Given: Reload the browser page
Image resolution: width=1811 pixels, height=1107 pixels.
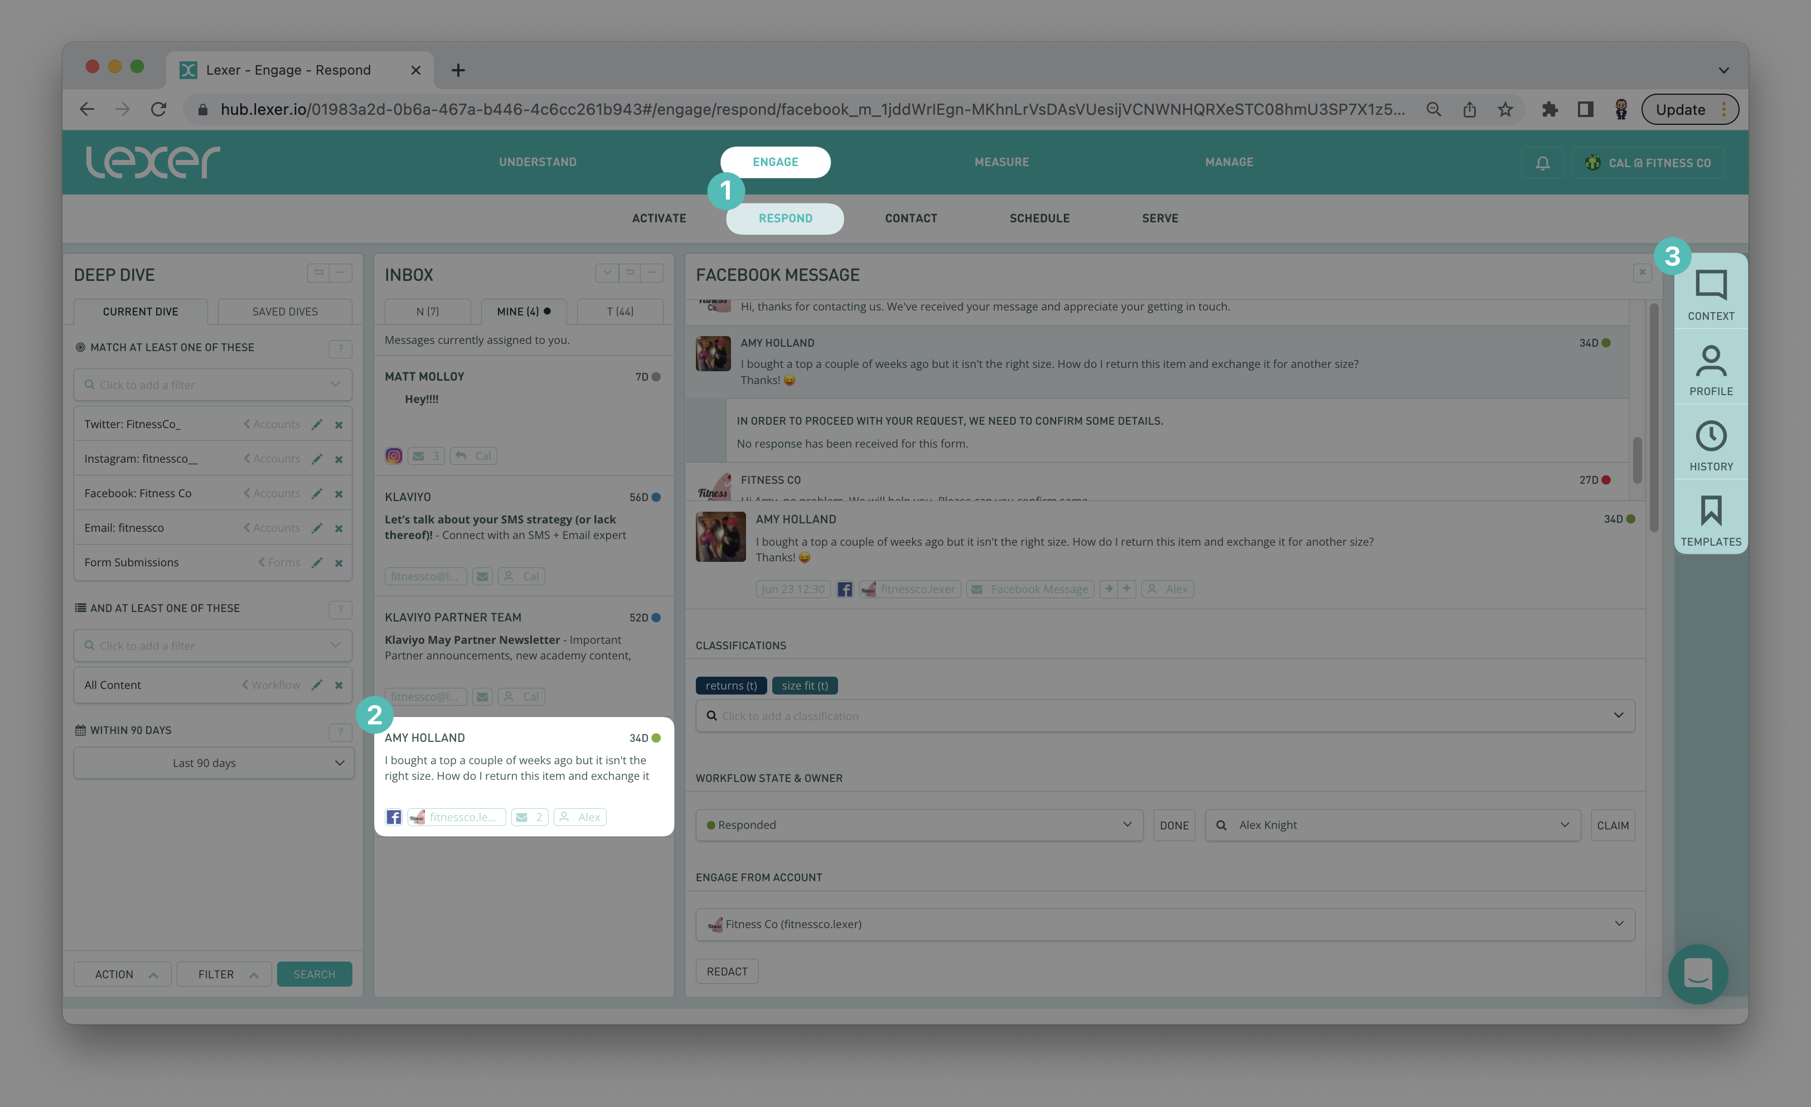Looking at the screenshot, I should [x=158, y=109].
